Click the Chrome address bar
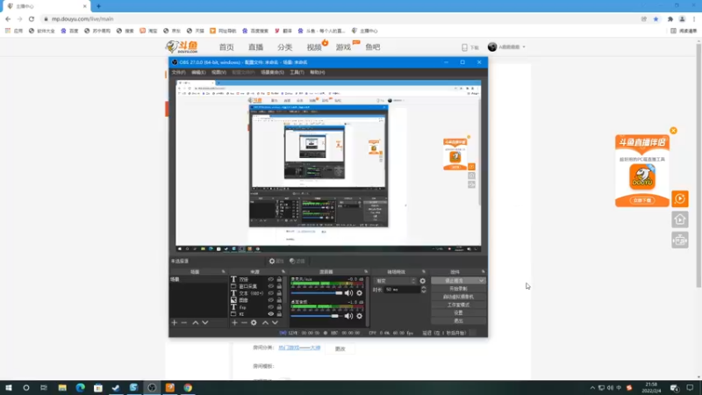The image size is (702, 395). pyautogui.click(x=340, y=18)
